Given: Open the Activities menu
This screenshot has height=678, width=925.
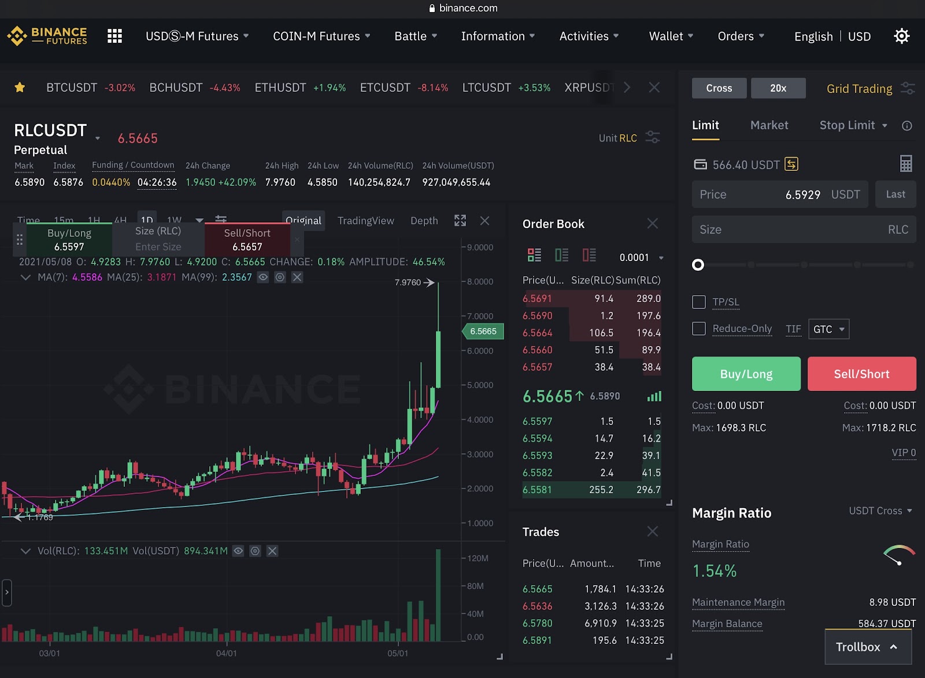Looking at the screenshot, I should pyautogui.click(x=589, y=36).
